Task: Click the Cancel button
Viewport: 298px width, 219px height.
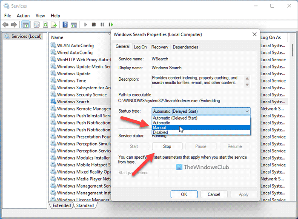Action: 214,194
